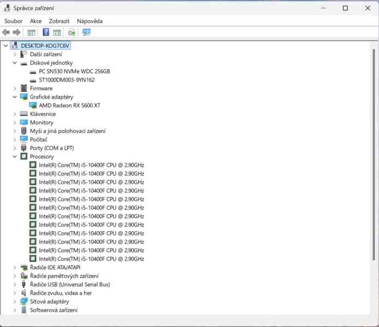Open the Help question-mark toolbar icon

pos(46,32)
